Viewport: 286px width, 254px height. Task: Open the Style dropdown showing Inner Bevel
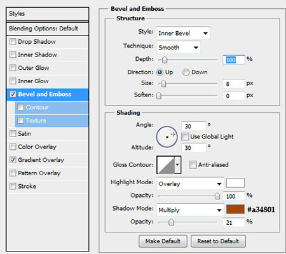(183, 33)
